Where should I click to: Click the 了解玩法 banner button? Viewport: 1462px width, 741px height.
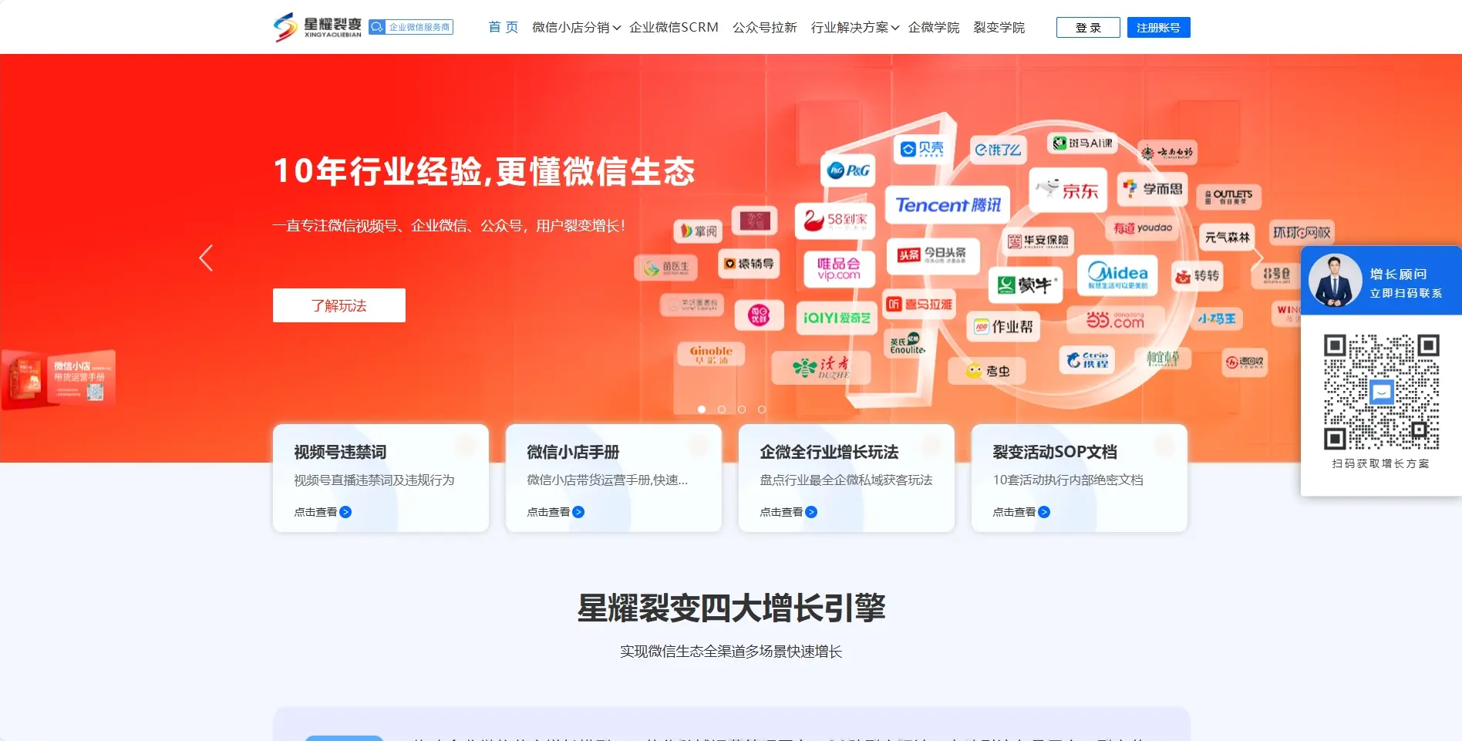pyautogui.click(x=339, y=305)
